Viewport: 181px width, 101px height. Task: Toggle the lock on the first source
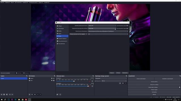pyautogui.click(x=54, y=79)
